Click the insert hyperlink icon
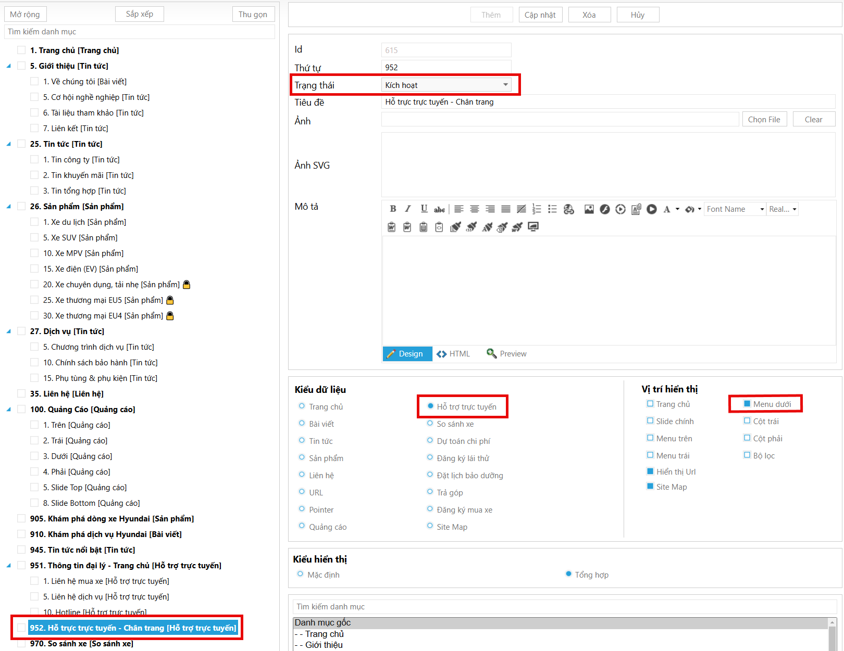 569,209
